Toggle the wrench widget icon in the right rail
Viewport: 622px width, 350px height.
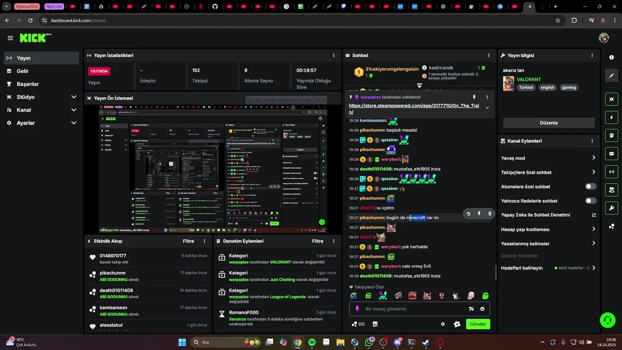(611, 208)
